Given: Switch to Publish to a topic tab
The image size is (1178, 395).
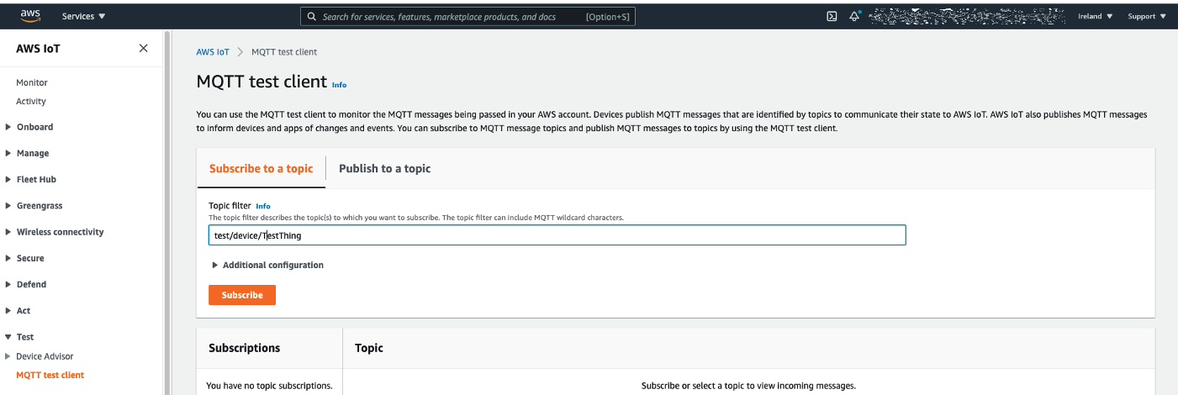Looking at the screenshot, I should coord(384,168).
